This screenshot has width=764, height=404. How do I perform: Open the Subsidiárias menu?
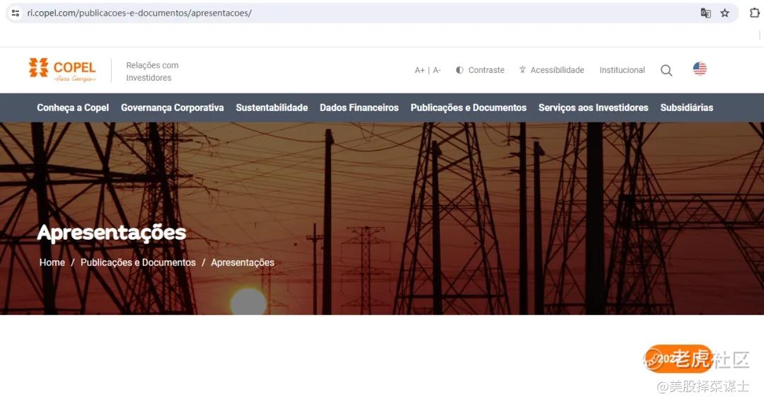coord(686,108)
